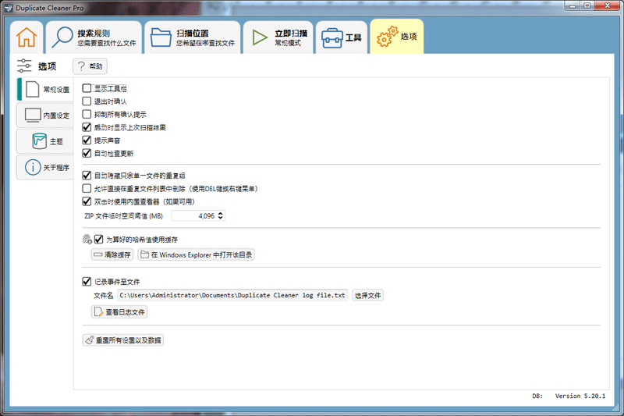Click the ZIP 文件临时空间阈值 (MB) label
This screenshot has height=416, width=624.
[124, 215]
